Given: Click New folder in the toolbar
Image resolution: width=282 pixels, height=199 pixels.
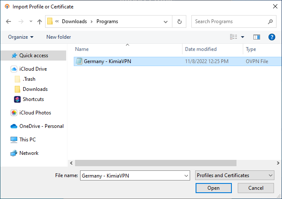Looking at the screenshot, I should 59,37.
